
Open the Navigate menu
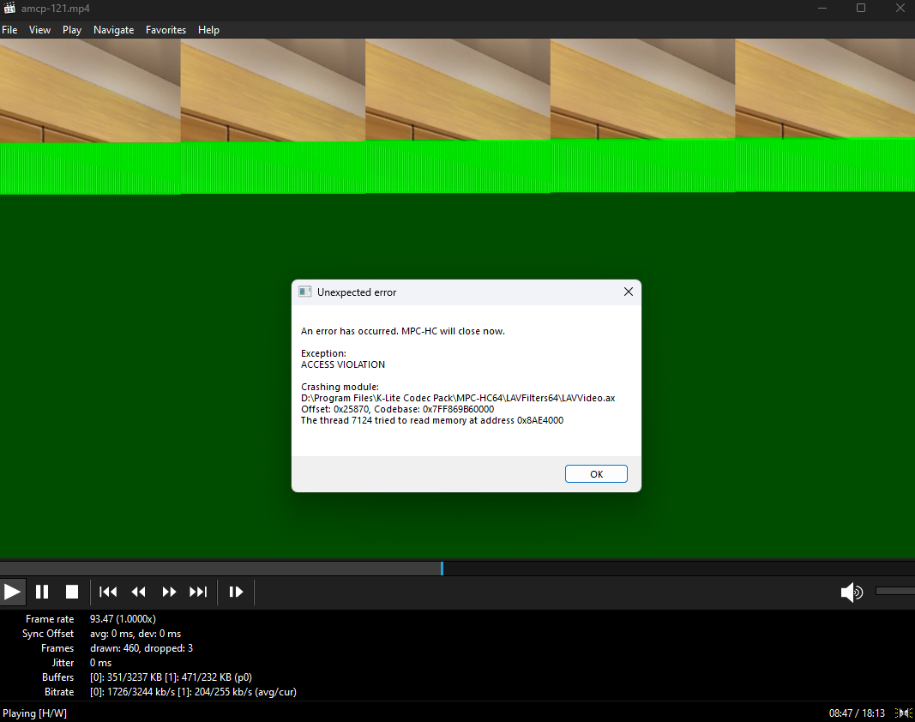click(x=114, y=30)
